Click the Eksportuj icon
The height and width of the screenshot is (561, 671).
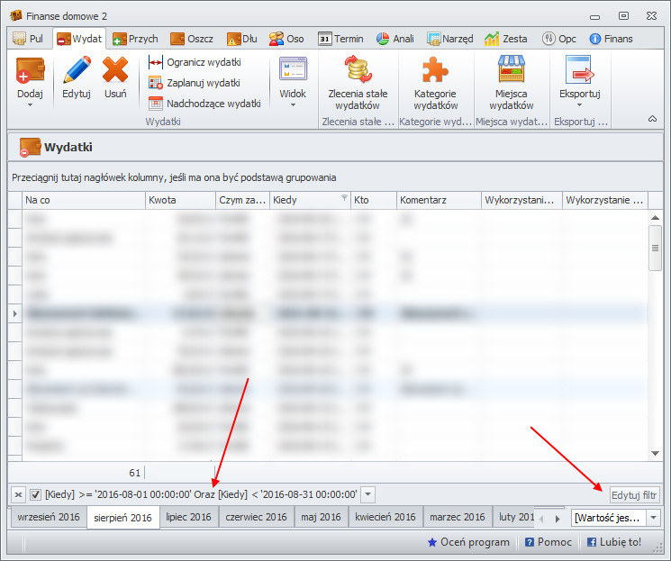(x=579, y=71)
